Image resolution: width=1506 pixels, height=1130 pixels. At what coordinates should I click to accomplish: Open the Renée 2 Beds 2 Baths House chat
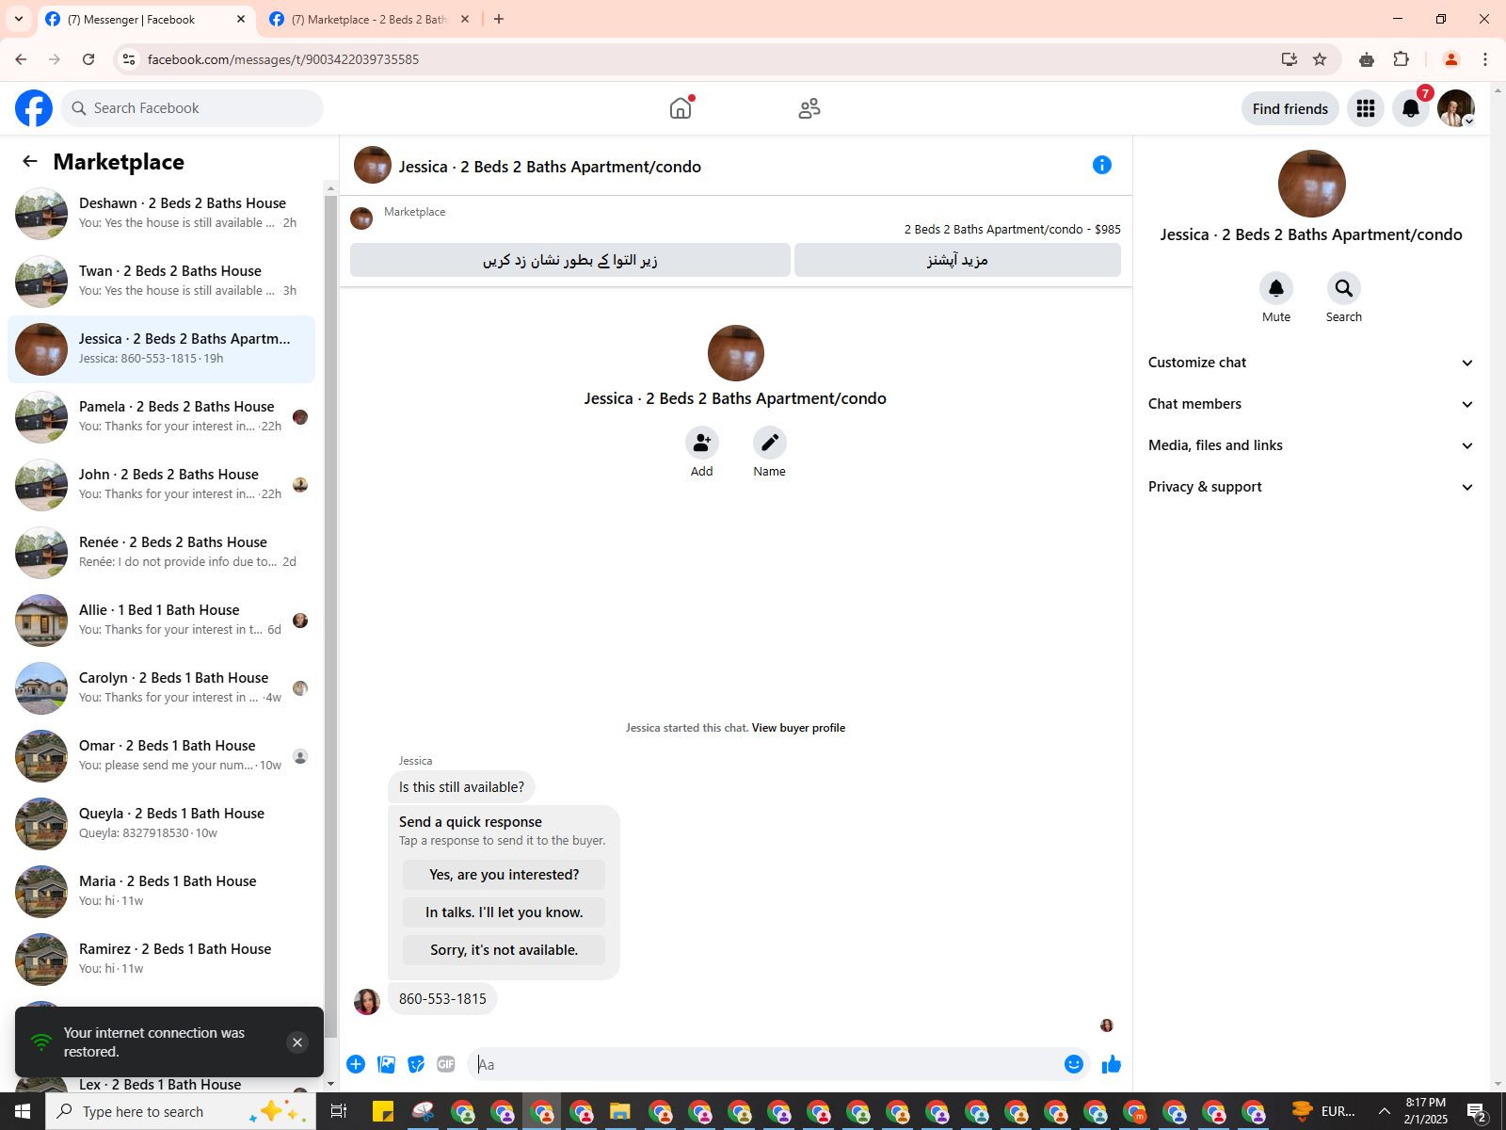pos(162,553)
